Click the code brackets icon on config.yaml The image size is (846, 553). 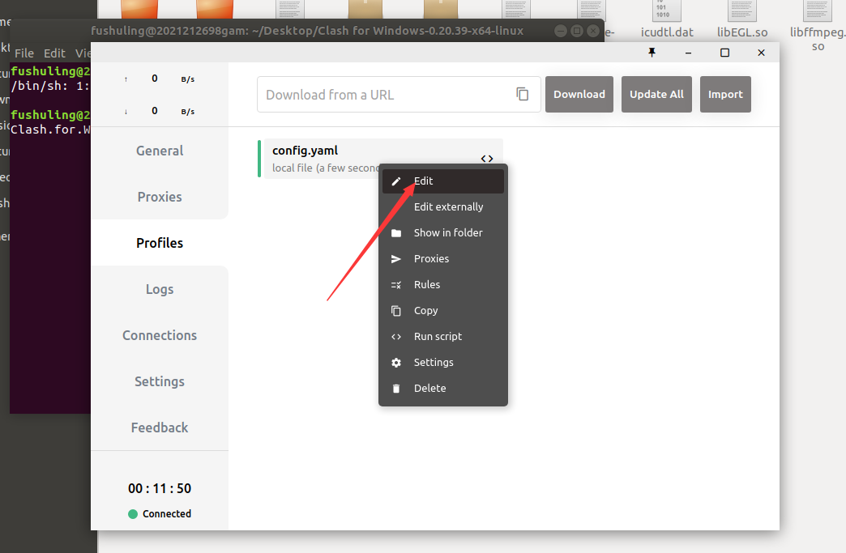486,159
